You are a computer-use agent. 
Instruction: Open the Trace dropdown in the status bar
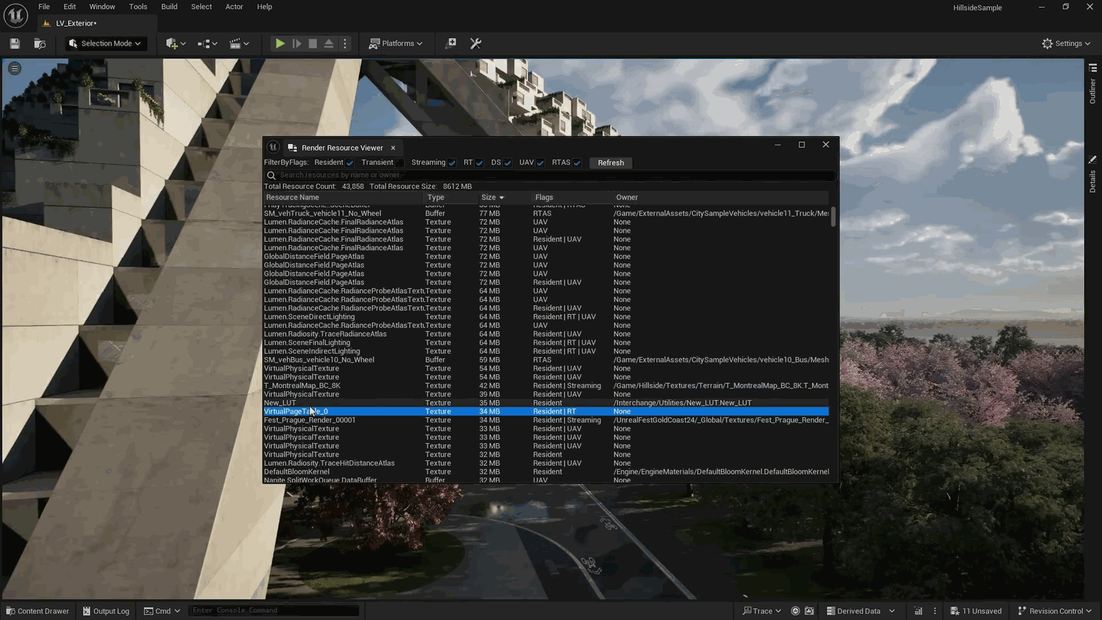click(762, 611)
